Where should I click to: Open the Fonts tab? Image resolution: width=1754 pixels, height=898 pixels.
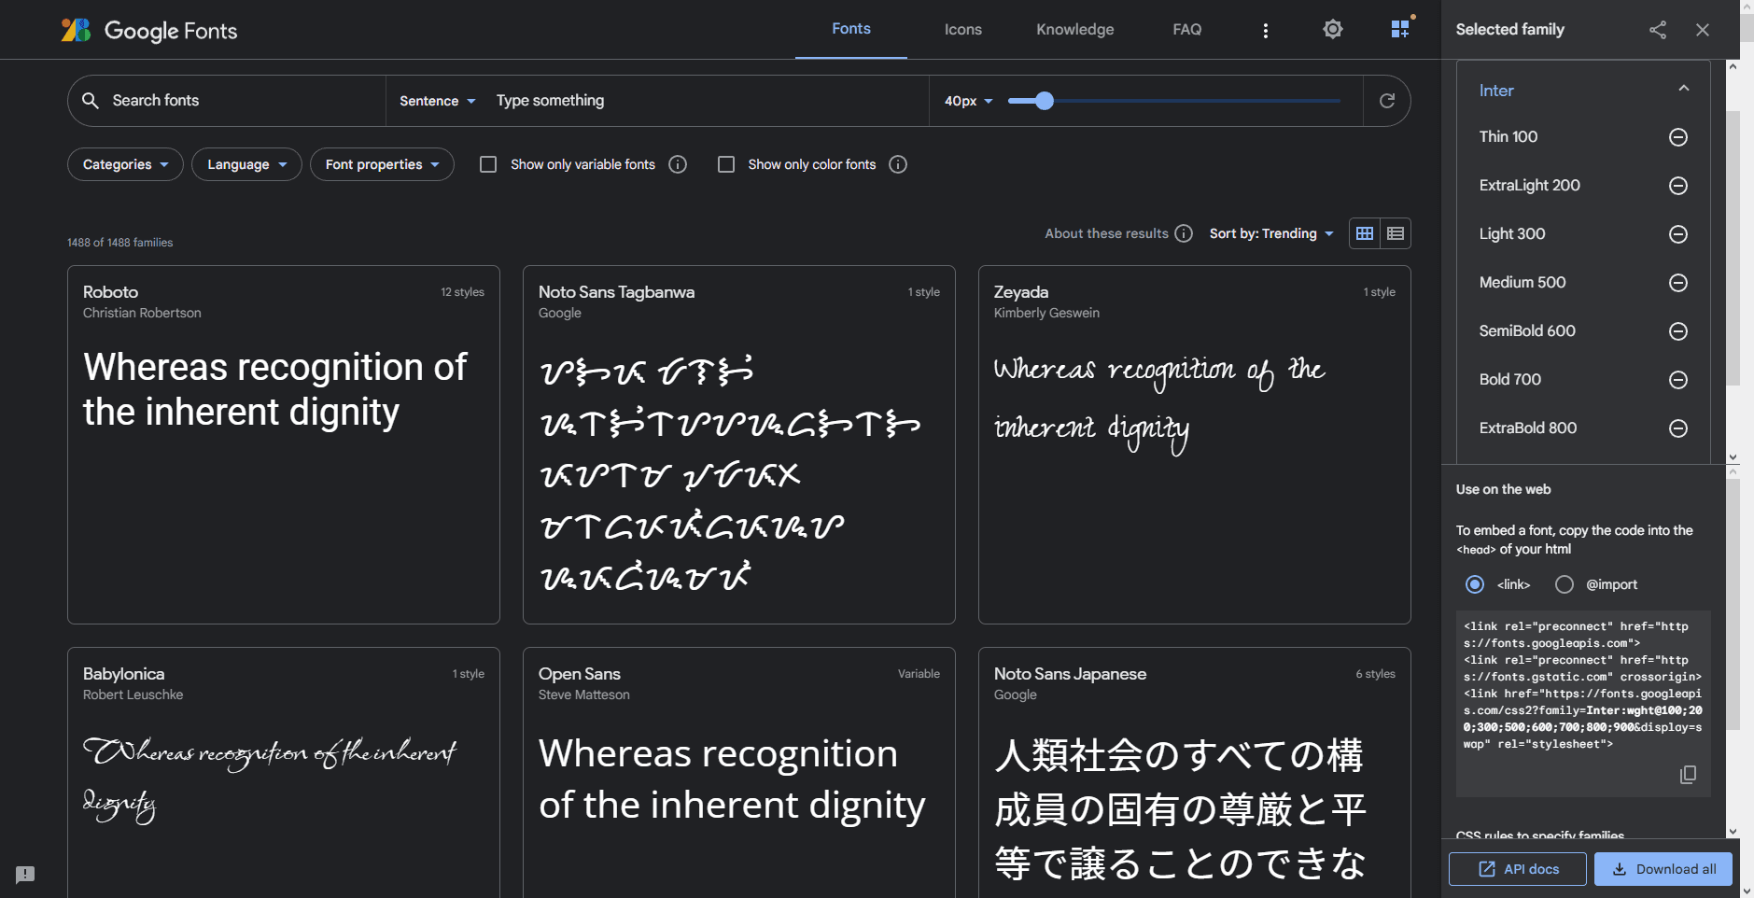pos(851,29)
